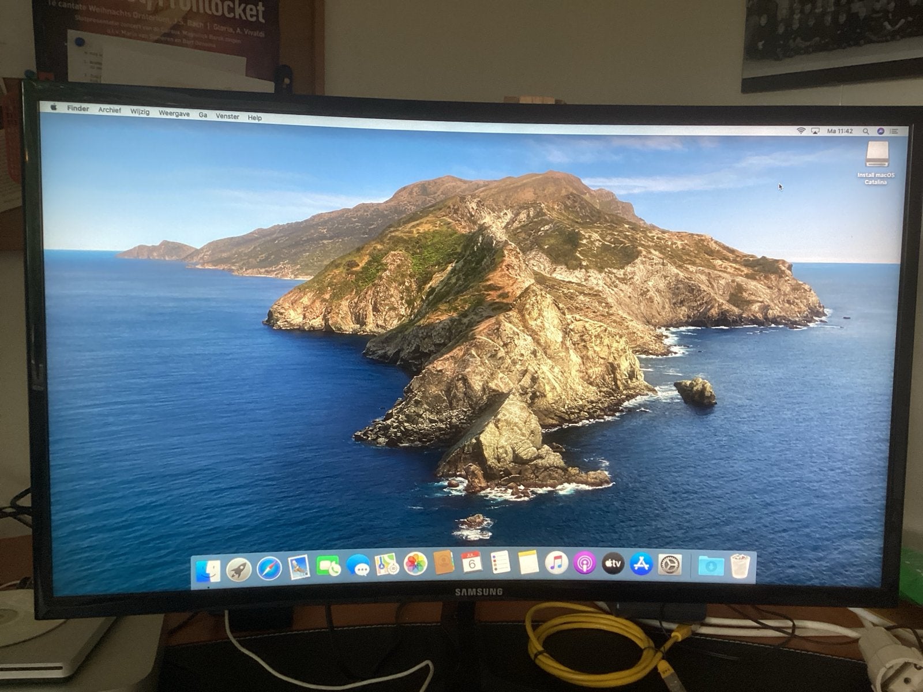This screenshot has height=692, width=923.
Task: Open Podcasts app in the Dock
Action: click(585, 563)
